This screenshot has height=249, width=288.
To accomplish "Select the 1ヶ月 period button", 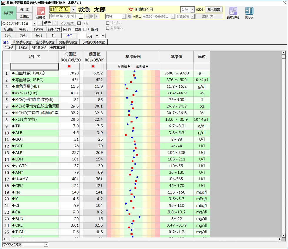I will pyautogui.click(x=8, y=36).
